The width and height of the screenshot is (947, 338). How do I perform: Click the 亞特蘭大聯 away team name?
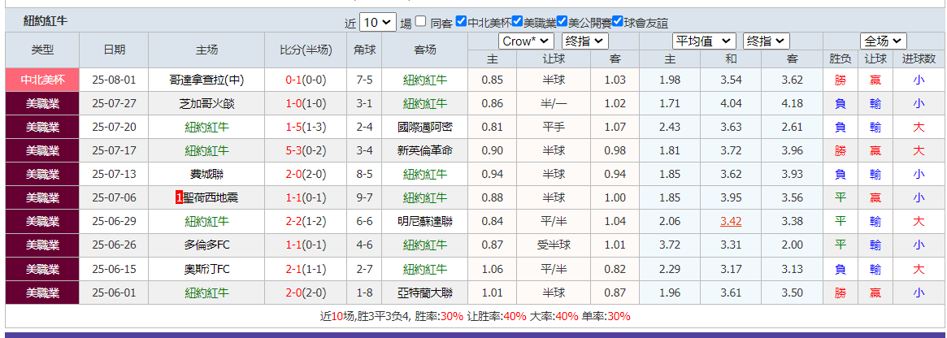425,292
